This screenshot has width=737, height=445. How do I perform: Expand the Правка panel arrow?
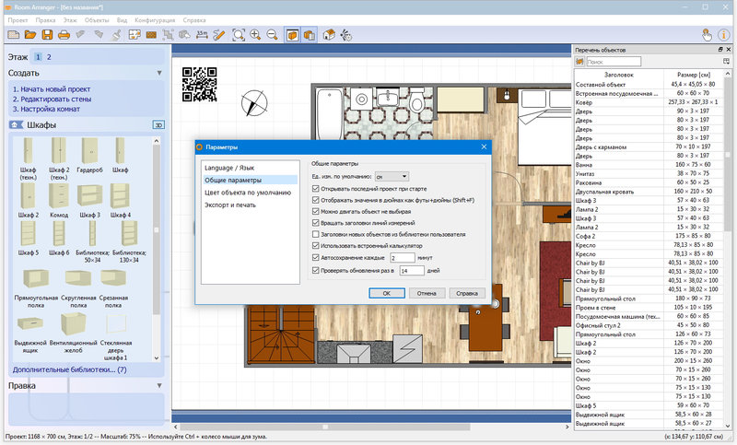pos(159,385)
